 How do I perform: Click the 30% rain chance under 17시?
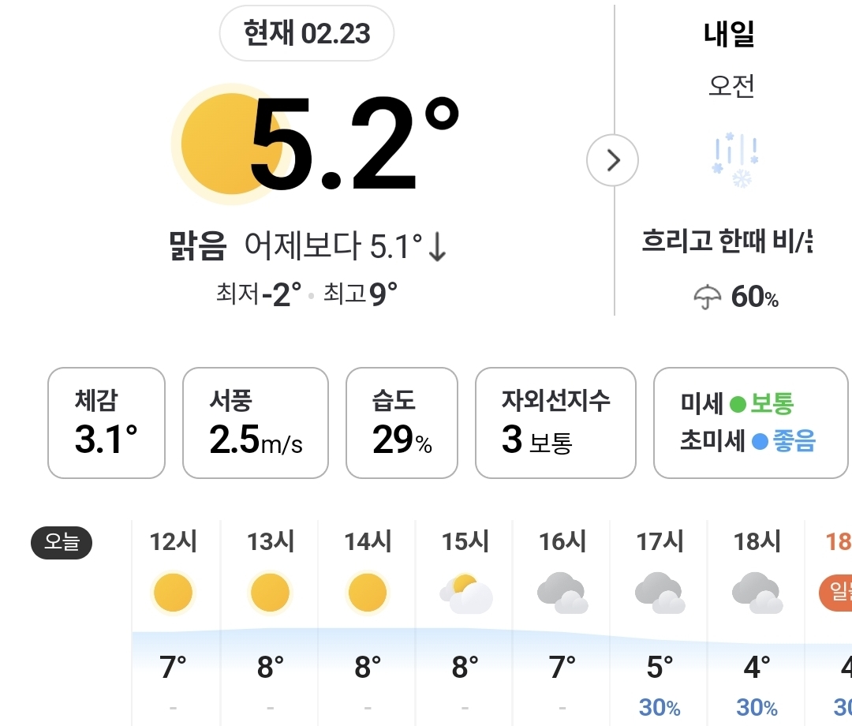tap(660, 708)
